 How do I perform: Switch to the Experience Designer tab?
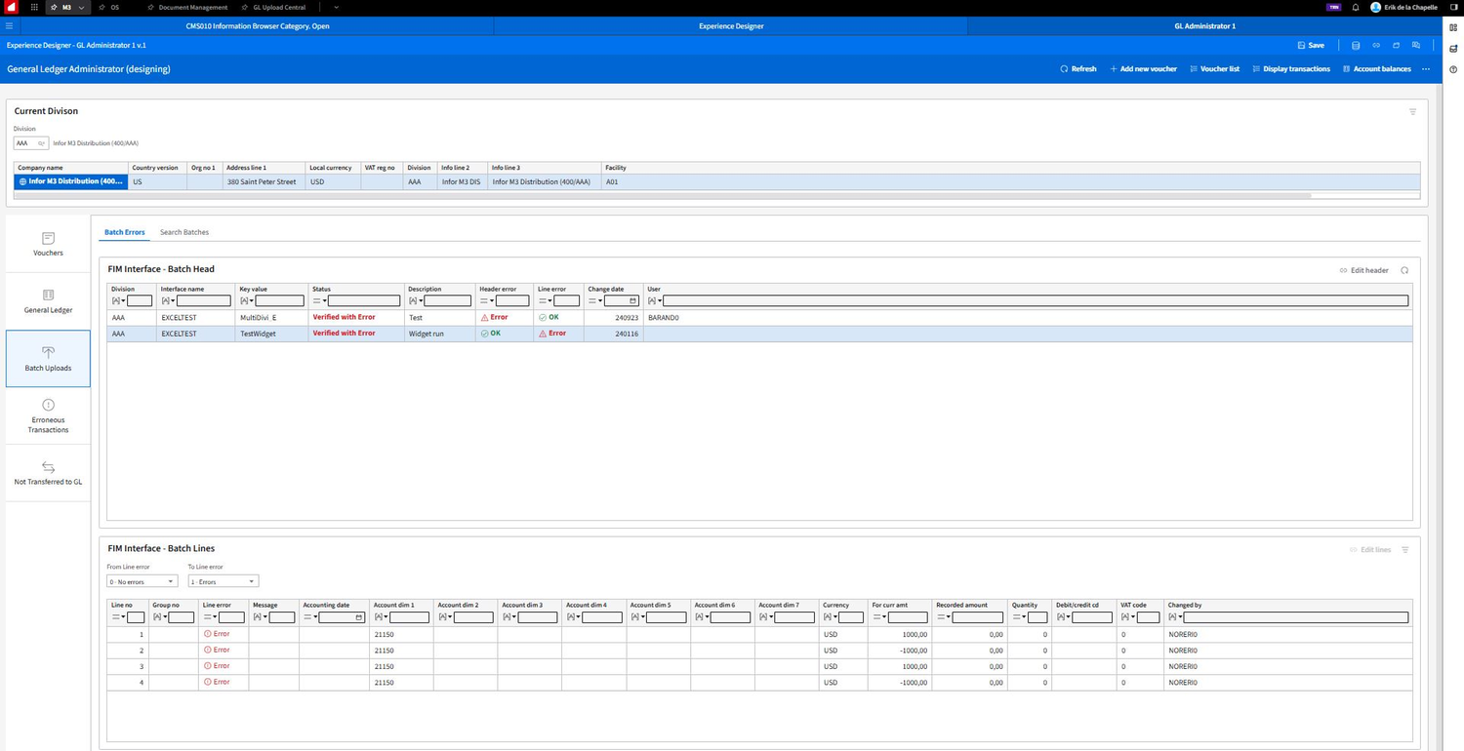(731, 26)
